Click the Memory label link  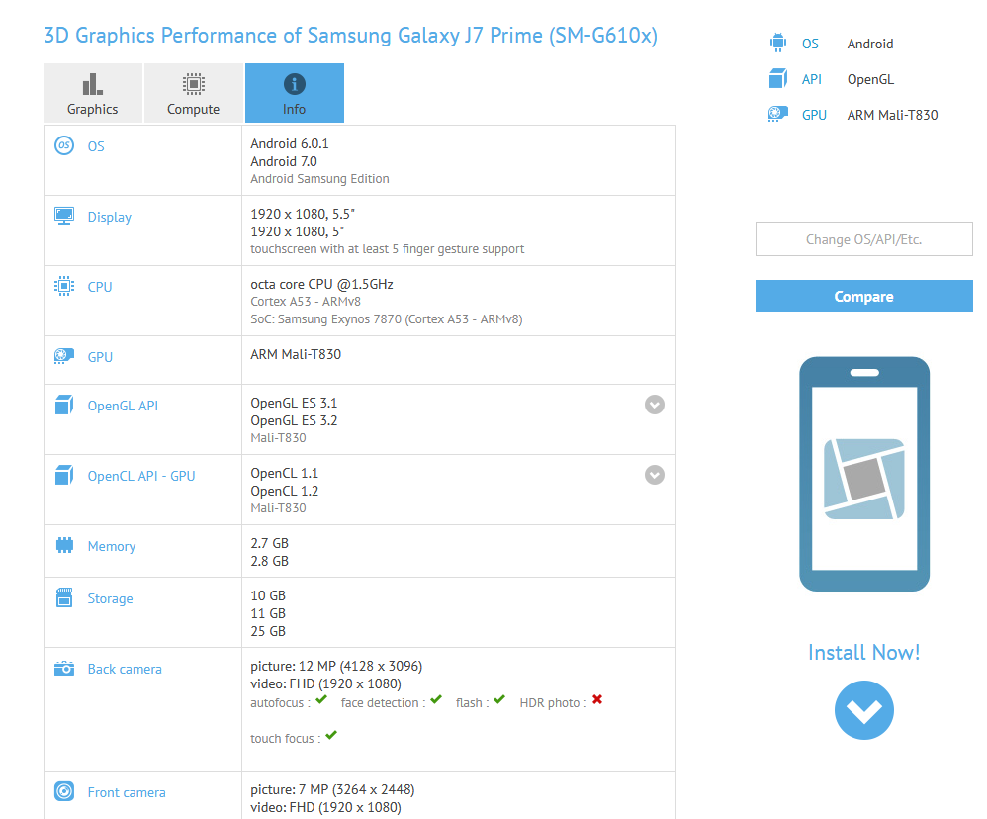coord(112,546)
